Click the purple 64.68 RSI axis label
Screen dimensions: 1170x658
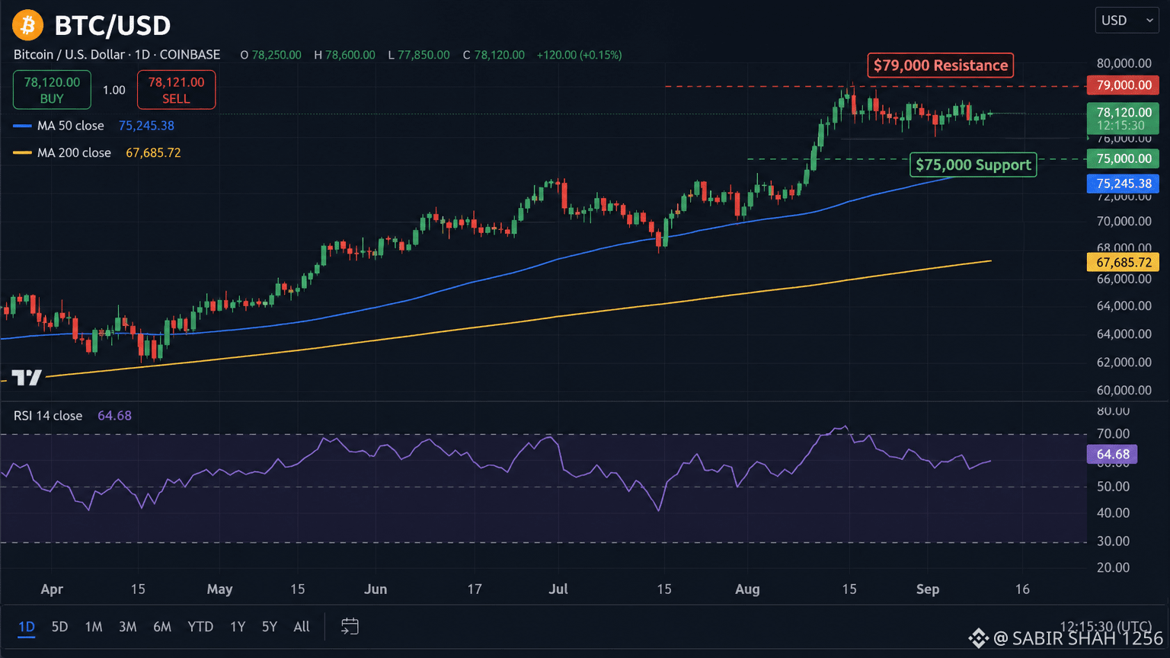click(1112, 455)
